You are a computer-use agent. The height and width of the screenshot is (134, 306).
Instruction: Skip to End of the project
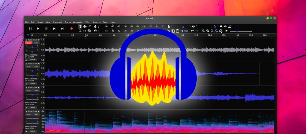(x=62, y=29)
